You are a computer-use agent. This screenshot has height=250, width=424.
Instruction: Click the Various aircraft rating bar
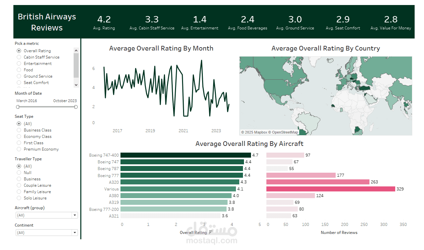coord(178,189)
